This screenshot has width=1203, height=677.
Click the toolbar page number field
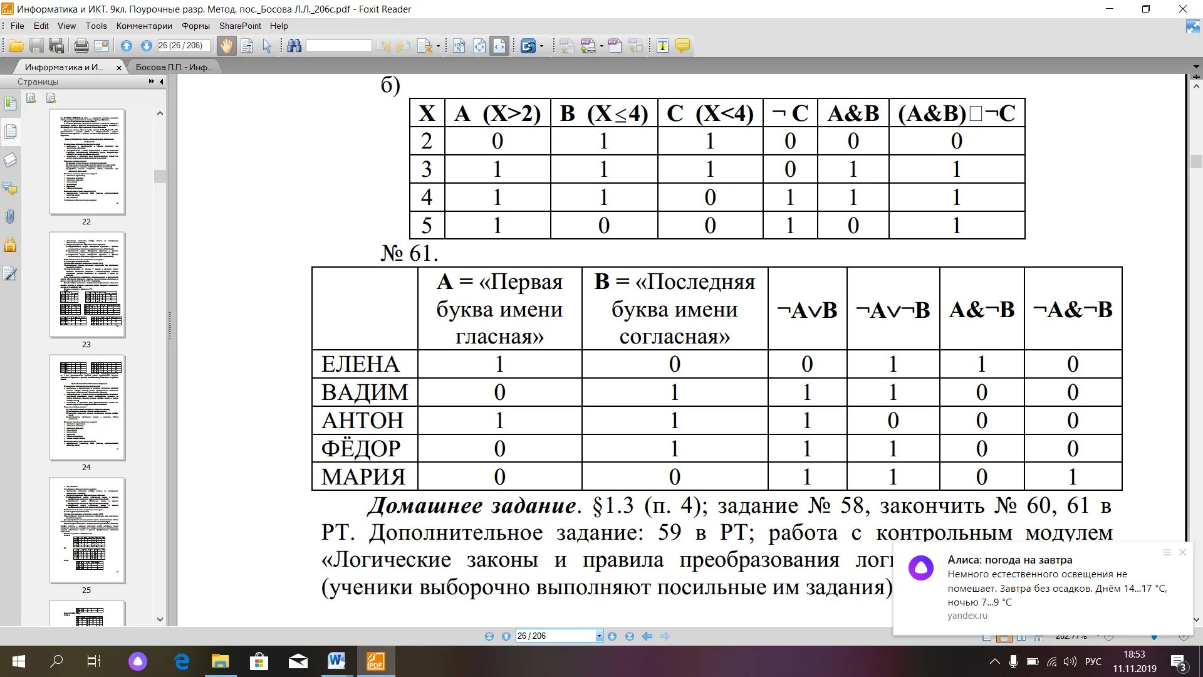tap(184, 46)
